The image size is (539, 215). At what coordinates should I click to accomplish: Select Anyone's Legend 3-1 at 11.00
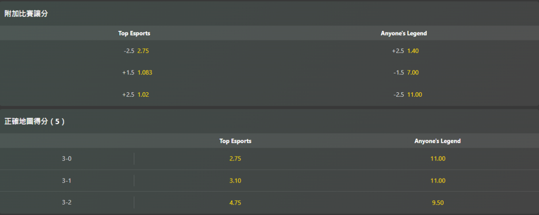click(437, 181)
